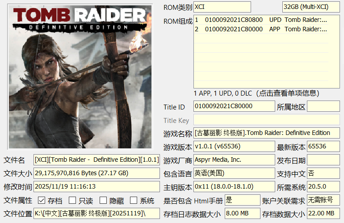Click the 存档日志数据大小 field 8.00 MB
The width and height of the screenshot is (344, 223).
click(243, 213)
